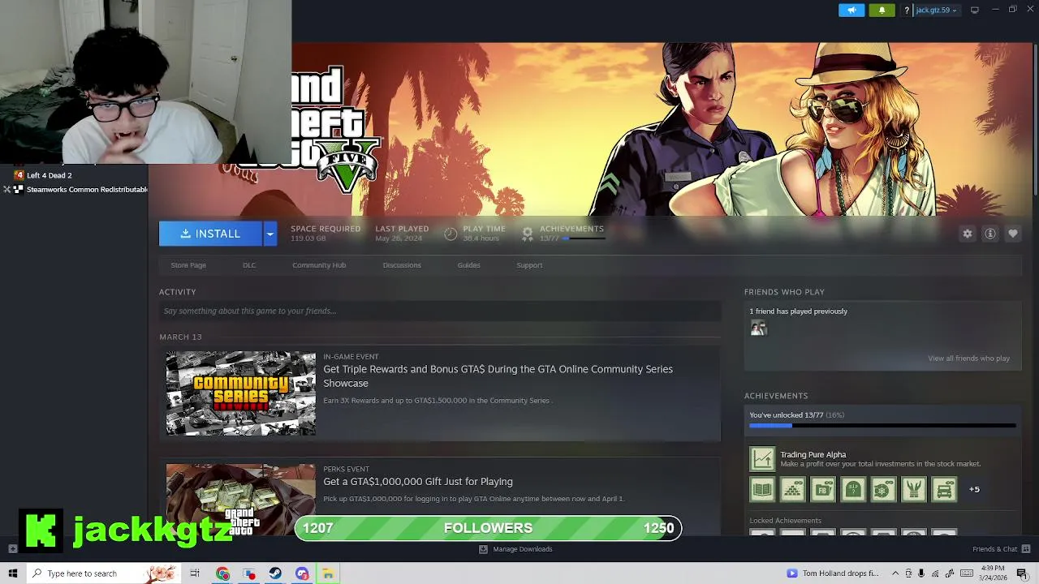Go to Community Hub tab
1039x584 pixels.
(x=319, y=265)
